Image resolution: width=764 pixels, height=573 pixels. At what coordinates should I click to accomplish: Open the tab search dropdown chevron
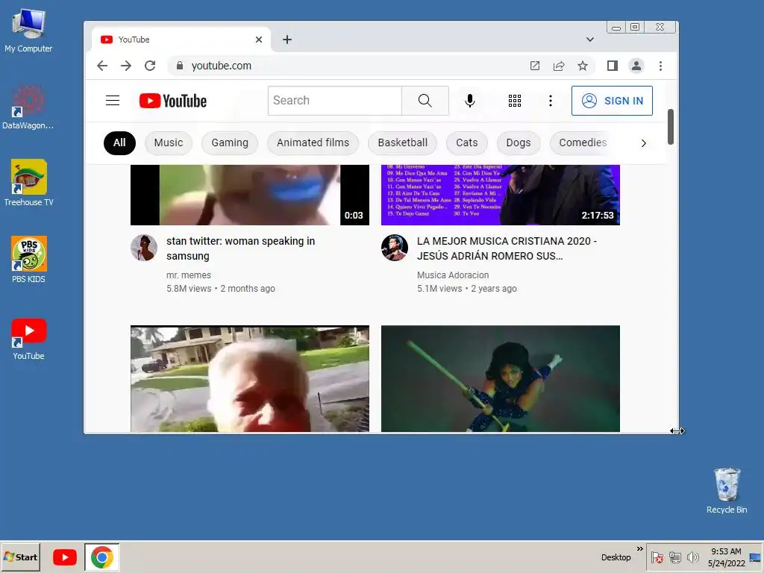[590, 40]
